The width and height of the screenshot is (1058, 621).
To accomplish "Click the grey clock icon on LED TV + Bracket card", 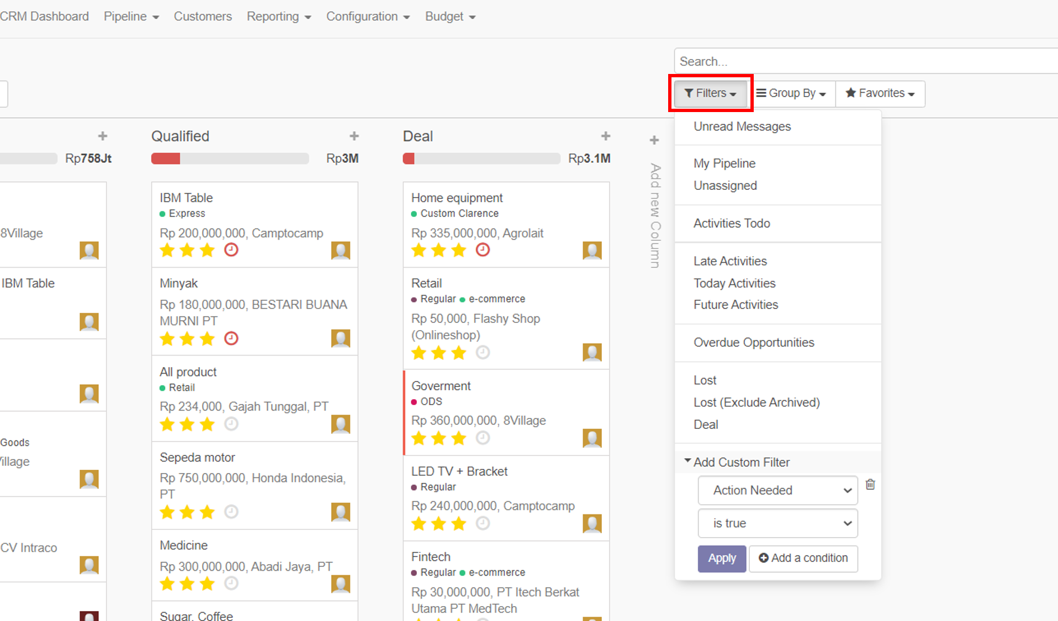I will pyautogui.click(x=483, y=523).
